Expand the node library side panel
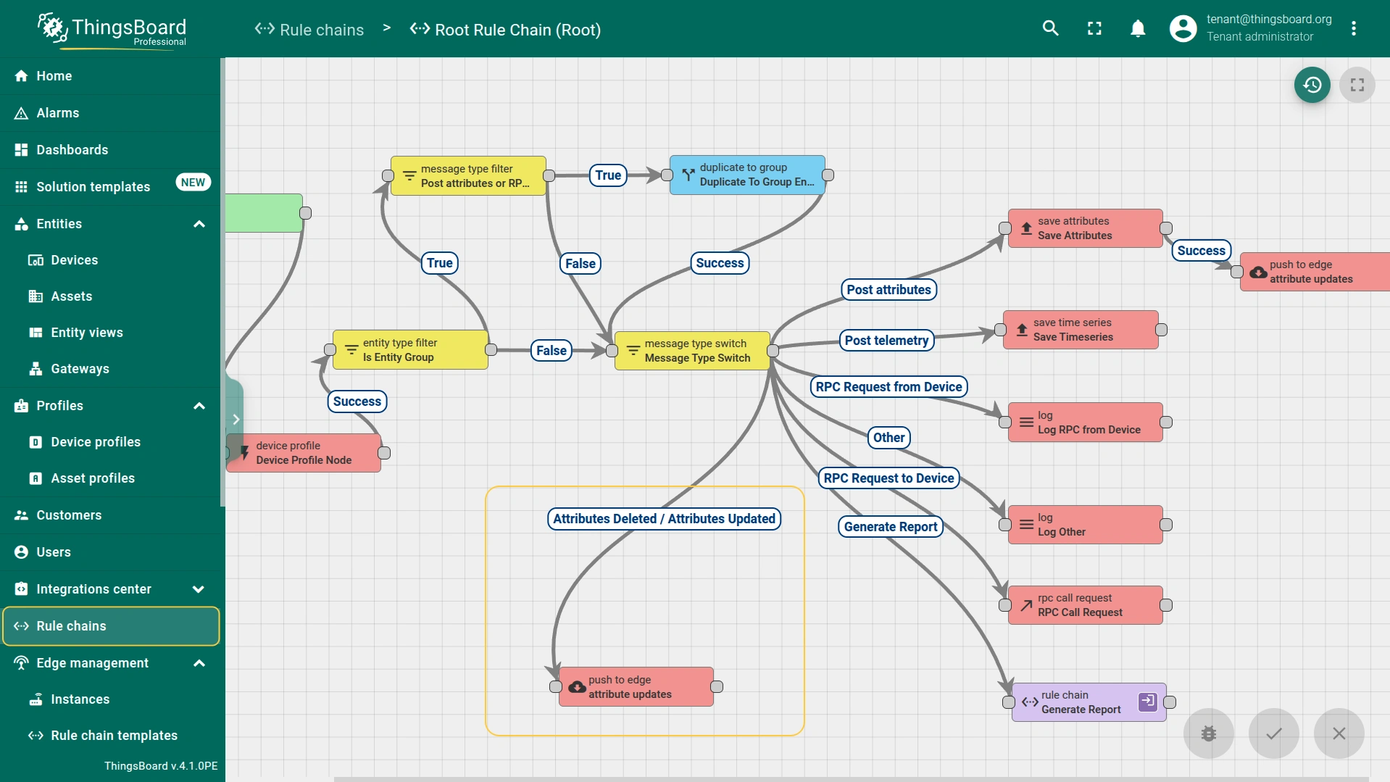Image resolution: width=1390 pixels, height=782 pixels. 236,419
